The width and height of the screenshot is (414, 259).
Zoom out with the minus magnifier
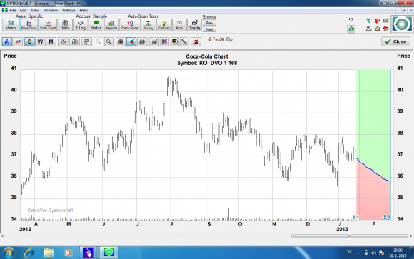point(108,41)
